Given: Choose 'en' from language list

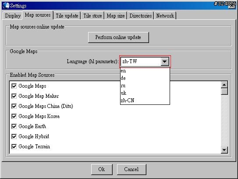Looking at the screenshot, I should 145,71.
